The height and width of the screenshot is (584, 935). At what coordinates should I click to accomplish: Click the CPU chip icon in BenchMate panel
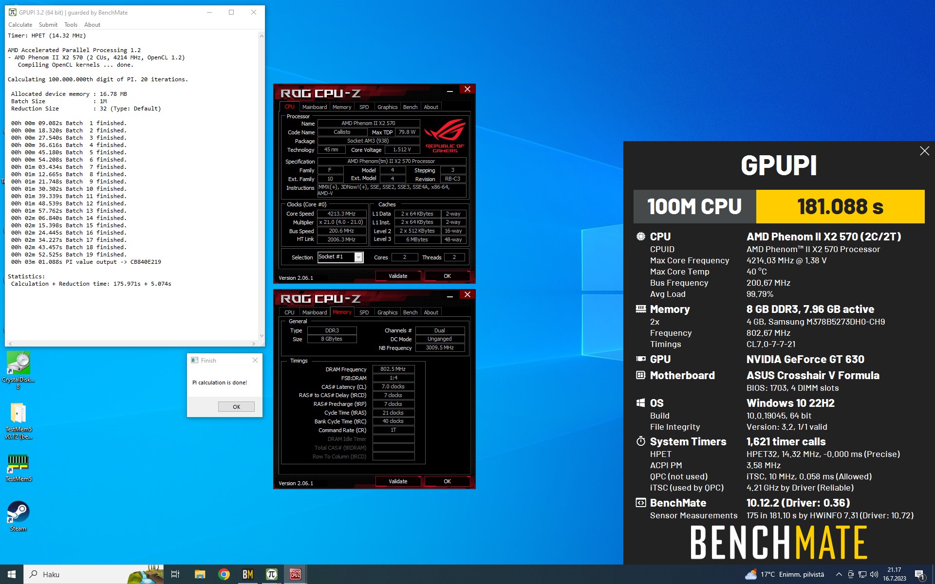tap(641, 237)
